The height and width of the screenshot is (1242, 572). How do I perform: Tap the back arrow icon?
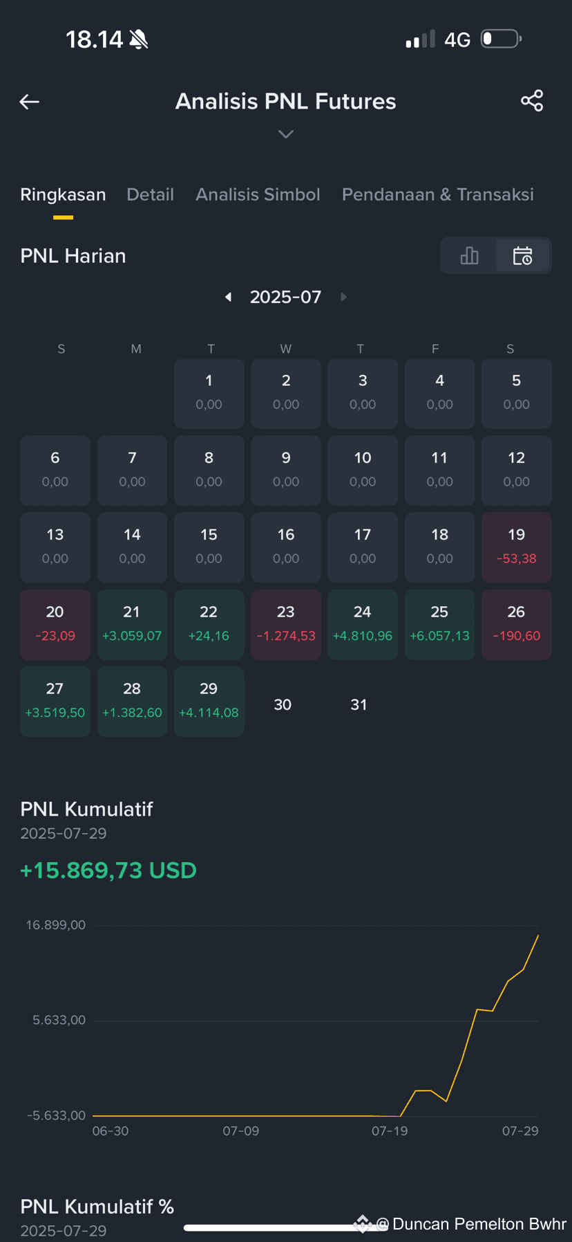[29, 102]
